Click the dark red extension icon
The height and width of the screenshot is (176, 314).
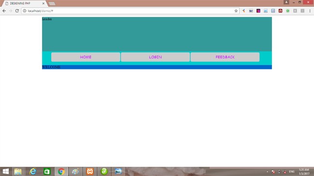pyautogui.click(x=280, y=11)
